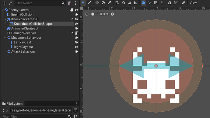The height and width of the screenshot is (118, 210).
Task: Activate the pivot point tool
Action: (123, 3)
